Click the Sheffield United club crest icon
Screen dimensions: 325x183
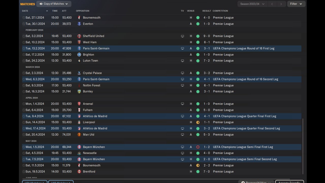click(79, 36)
